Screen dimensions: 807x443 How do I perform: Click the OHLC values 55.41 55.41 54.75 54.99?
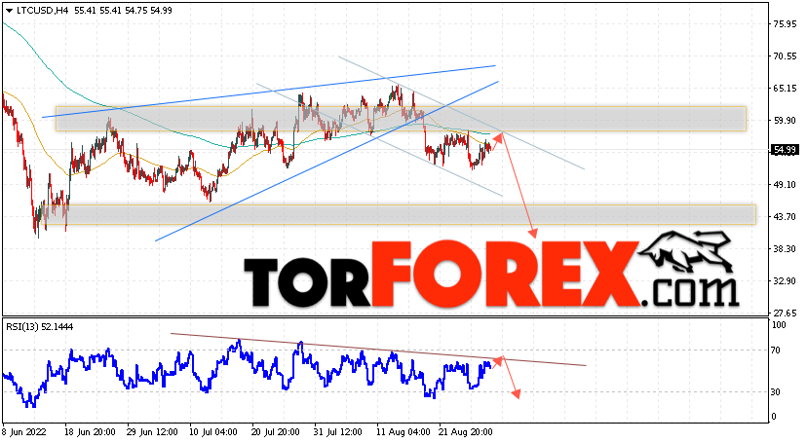123,11
